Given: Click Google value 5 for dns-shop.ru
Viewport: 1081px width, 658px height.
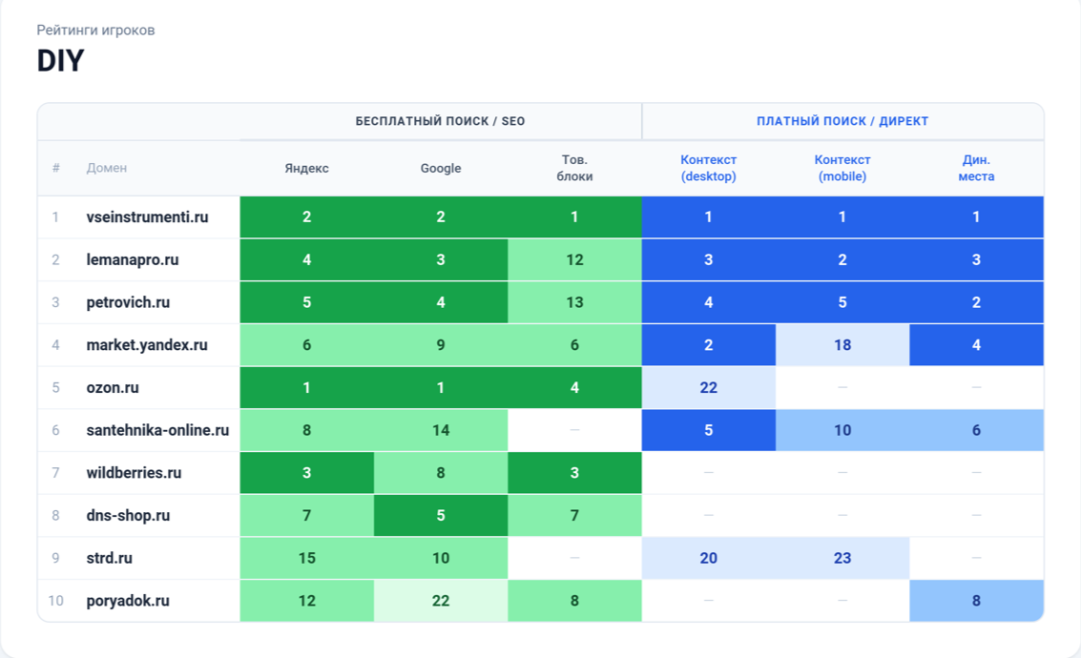Looking at the screenshot, I should pos(441,516).
